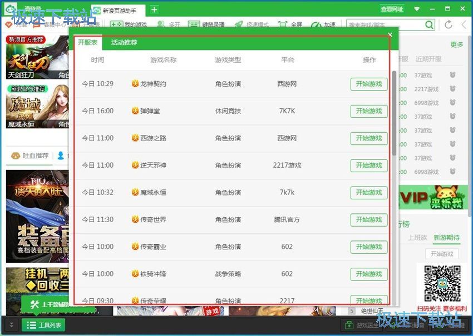Click the 遗失的大陆 banner ad
The image size is (473, 336).
click(x=37, y=216)
